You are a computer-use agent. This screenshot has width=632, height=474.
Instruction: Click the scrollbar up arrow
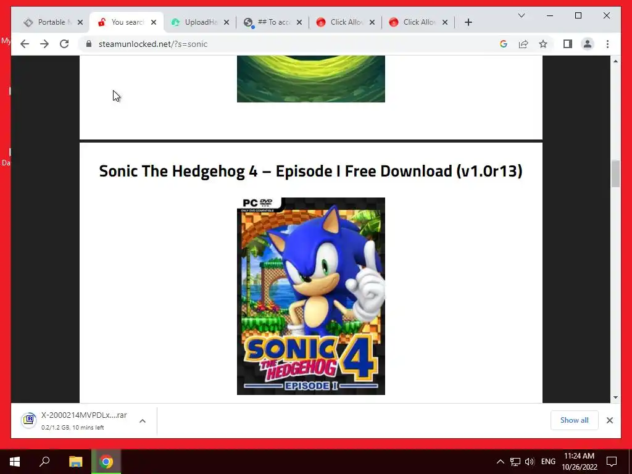[615, 61]
